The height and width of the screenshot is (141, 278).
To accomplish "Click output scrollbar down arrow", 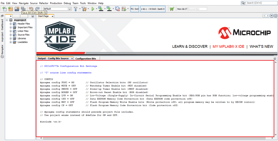I will click(x=276, y=135).
